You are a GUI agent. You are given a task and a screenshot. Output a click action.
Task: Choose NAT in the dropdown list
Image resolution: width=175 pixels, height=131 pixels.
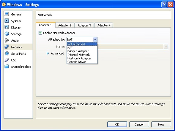[82, 48]
